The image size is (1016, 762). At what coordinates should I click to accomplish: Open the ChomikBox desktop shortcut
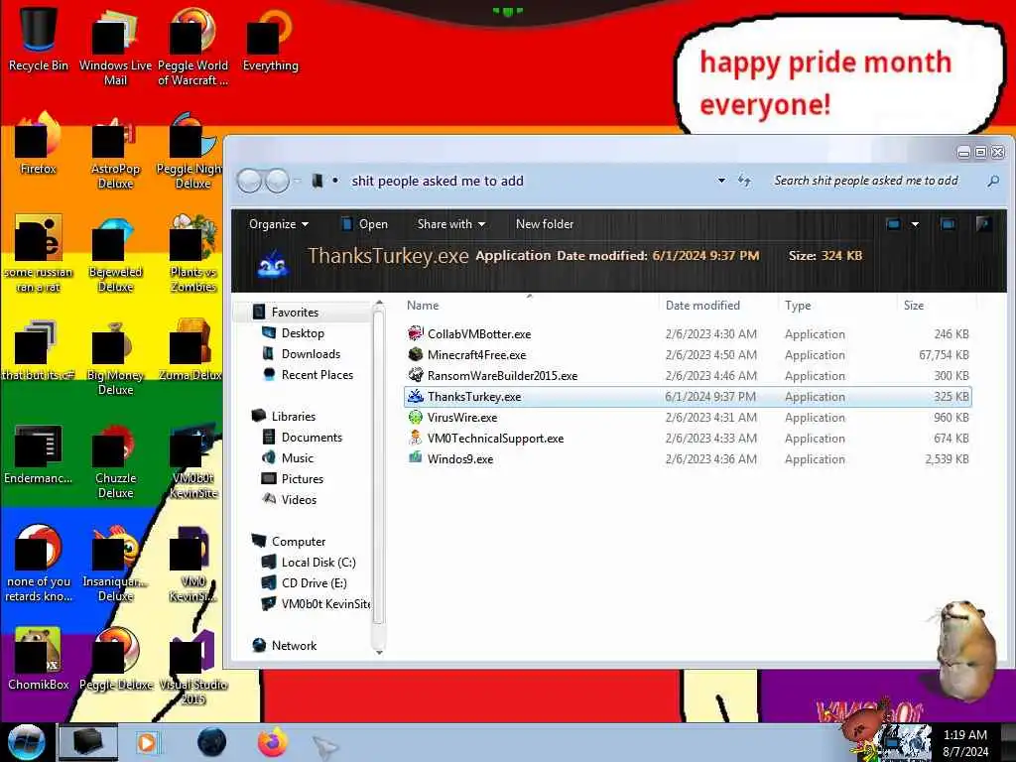pyautogui.click(x=39, y=659)
